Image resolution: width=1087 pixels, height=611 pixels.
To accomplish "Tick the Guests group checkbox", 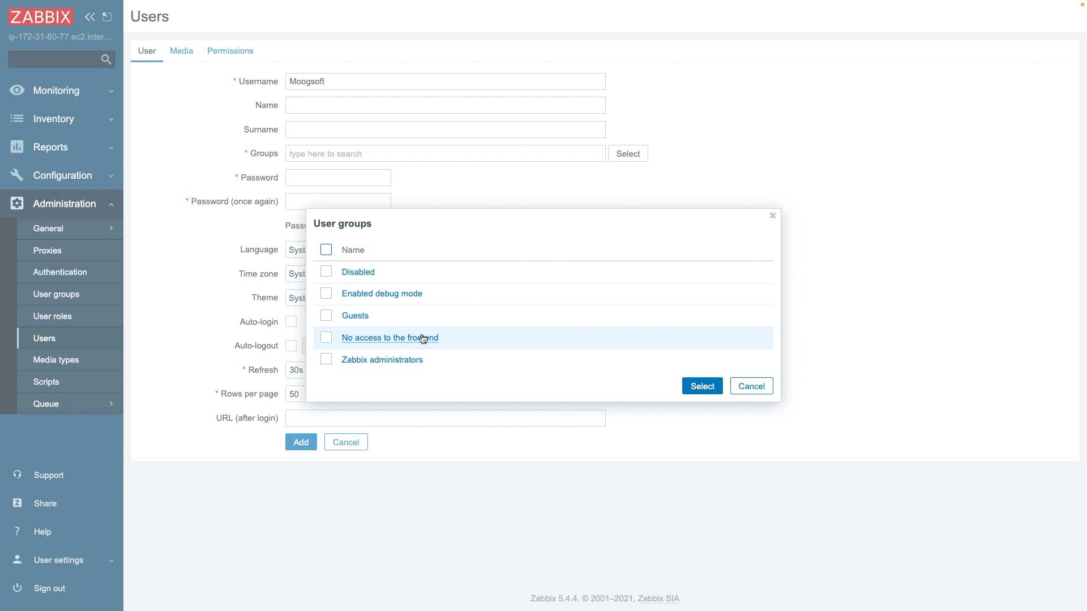I will (326, 315).
